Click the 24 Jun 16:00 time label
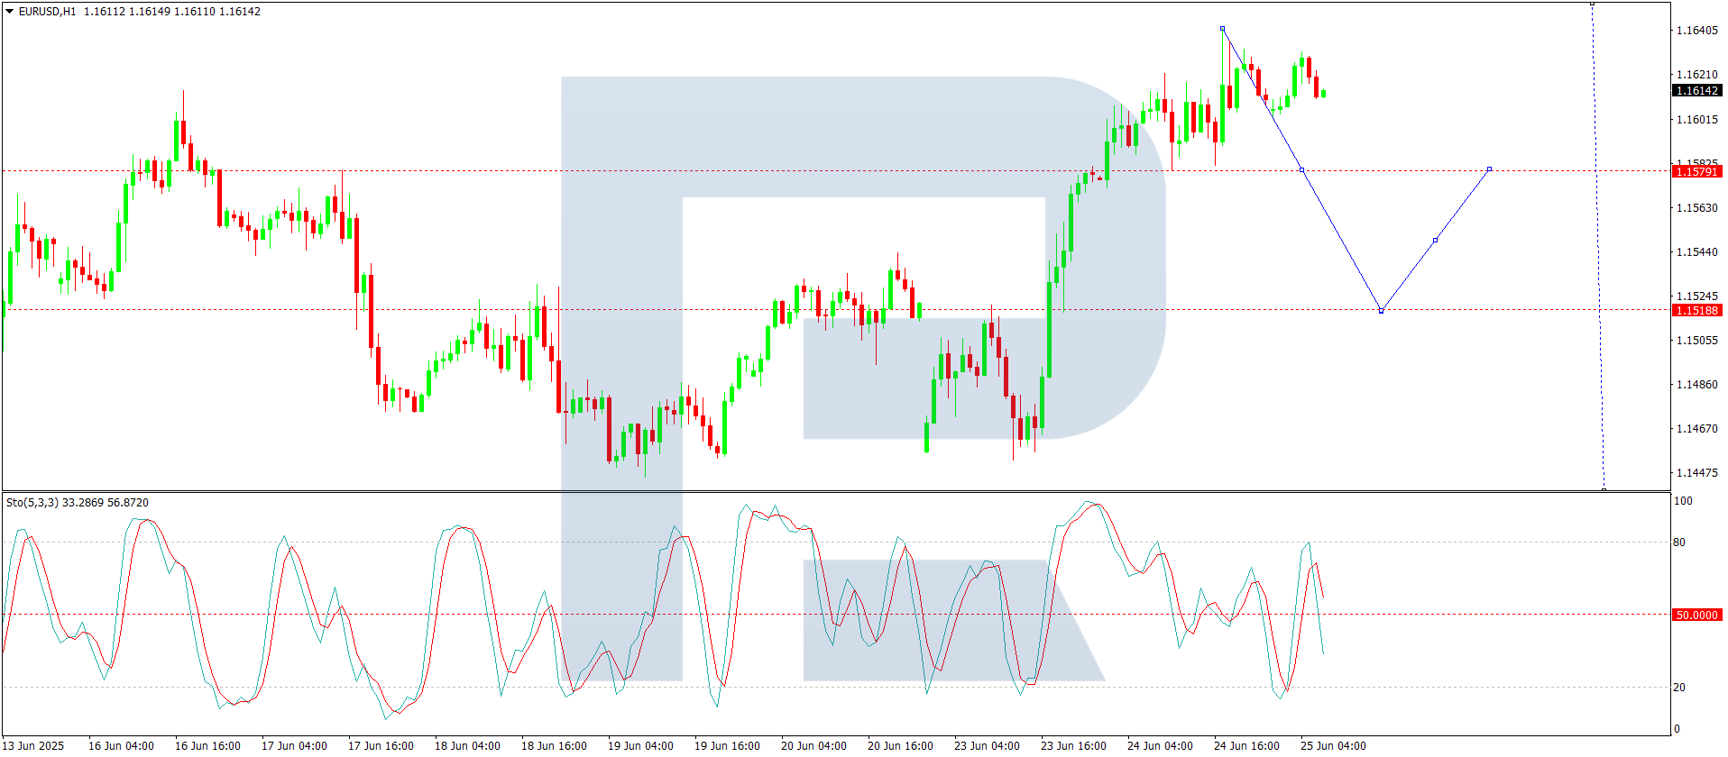 (x=1246, y=746)
